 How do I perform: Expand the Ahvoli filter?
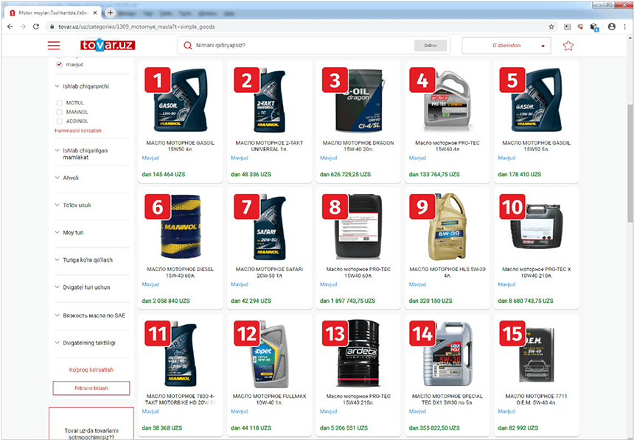pos(66,178)
